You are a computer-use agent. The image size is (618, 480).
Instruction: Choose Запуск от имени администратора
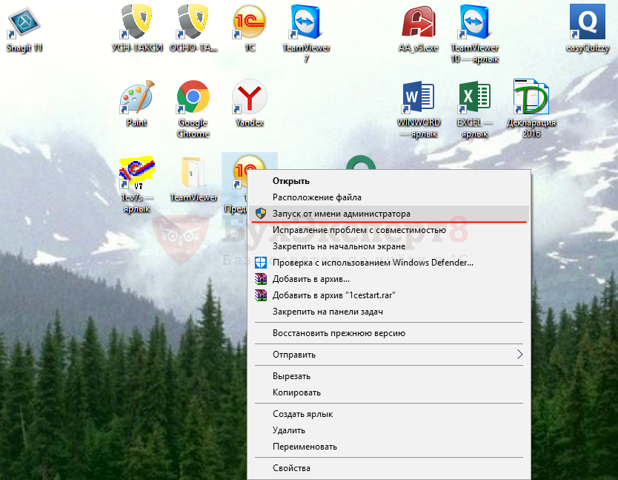pos(388,214)
